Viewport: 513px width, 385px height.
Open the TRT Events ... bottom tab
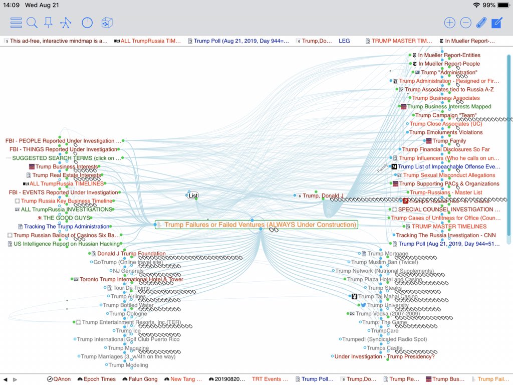click(x=270, y=379)
